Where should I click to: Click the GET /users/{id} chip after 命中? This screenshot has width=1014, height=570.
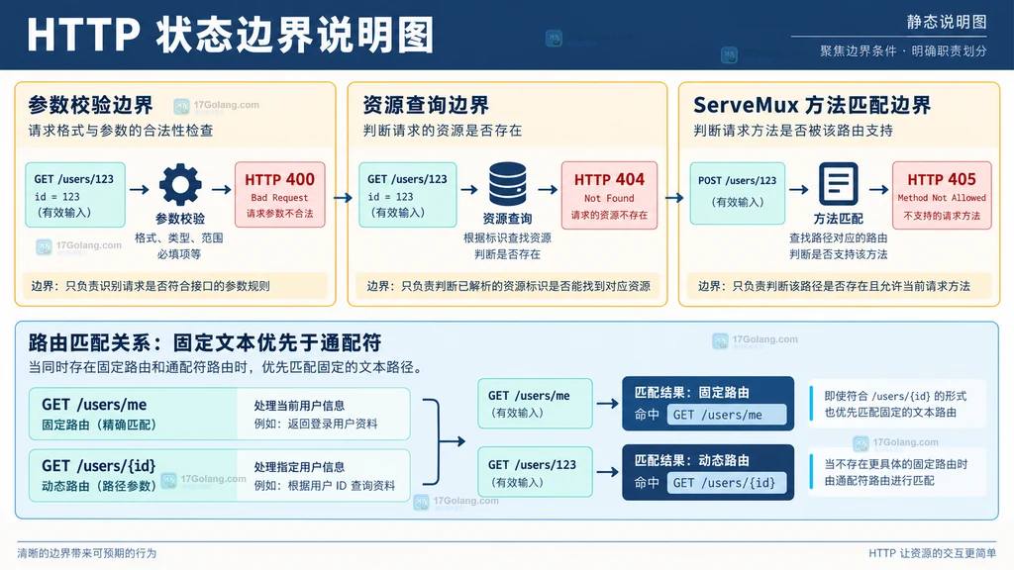point(727,483)
